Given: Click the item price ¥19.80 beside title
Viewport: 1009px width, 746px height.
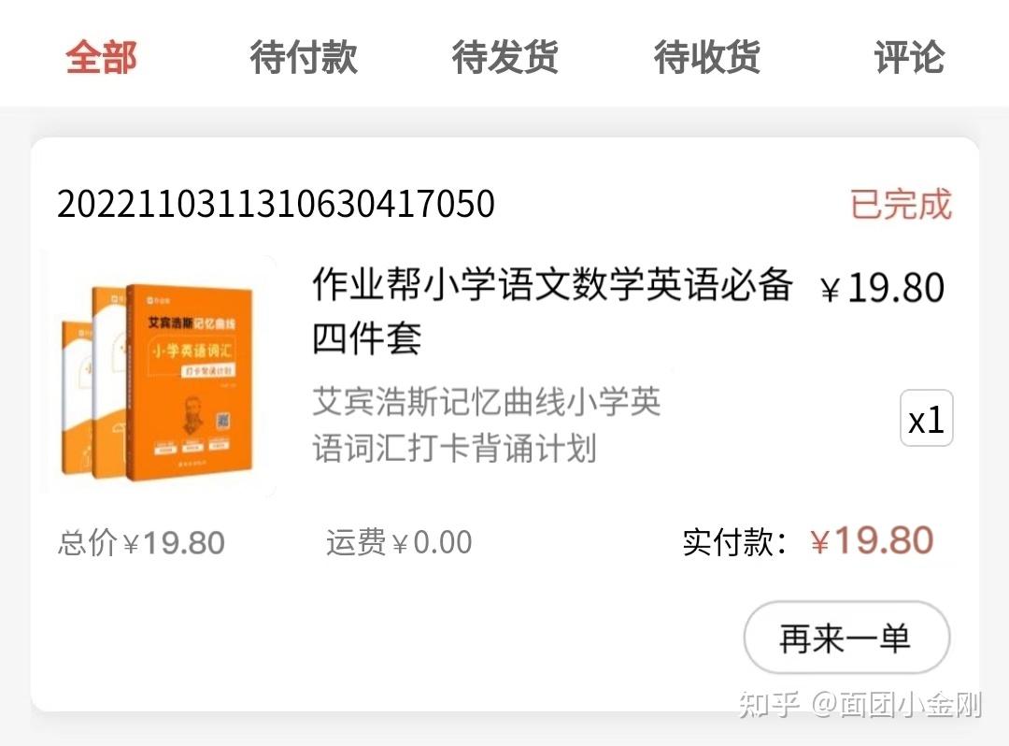Looking at the screenshot, I should tap(882, 287).
